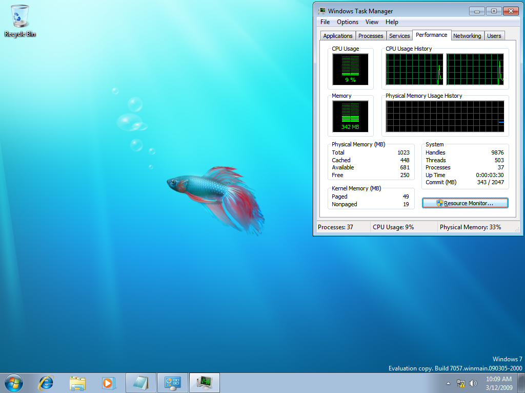
Task: Click the Nonpaged kernel memory value 19
Action: [406, 204]
